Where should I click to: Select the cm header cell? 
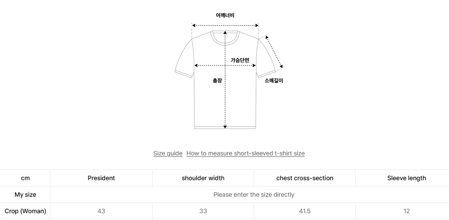(x=25, y=178)
